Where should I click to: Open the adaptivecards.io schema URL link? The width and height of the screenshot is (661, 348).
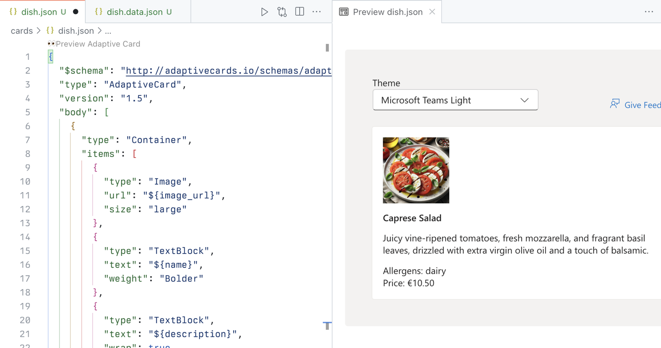(x=226, y=71)
